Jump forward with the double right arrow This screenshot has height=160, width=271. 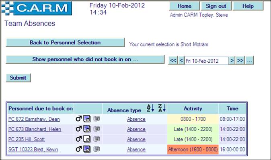pos(240,61)
